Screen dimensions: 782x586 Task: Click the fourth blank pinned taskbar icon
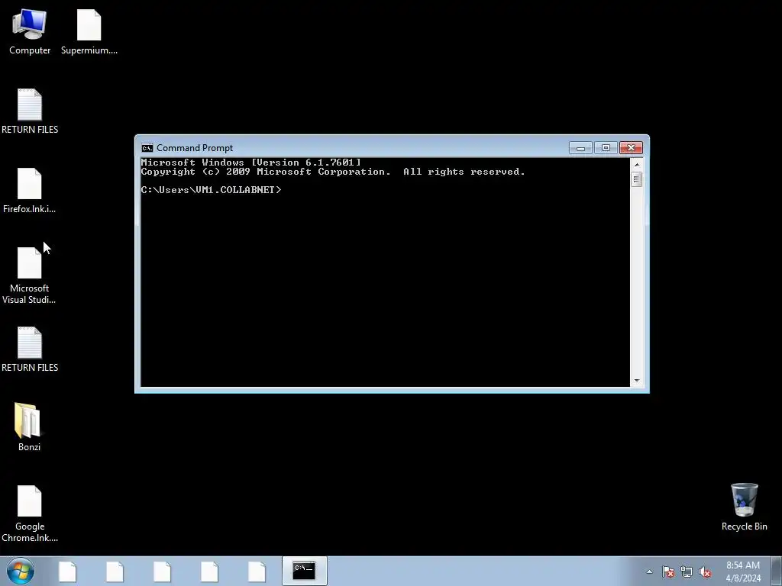click(209, 572)
